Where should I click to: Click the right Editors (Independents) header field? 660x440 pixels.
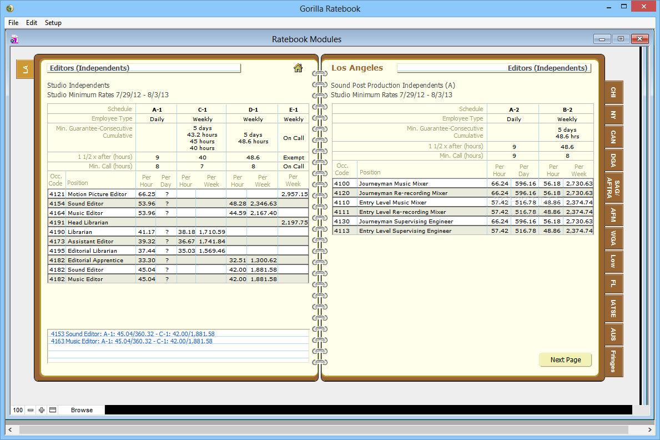click(x=494, y=68)
